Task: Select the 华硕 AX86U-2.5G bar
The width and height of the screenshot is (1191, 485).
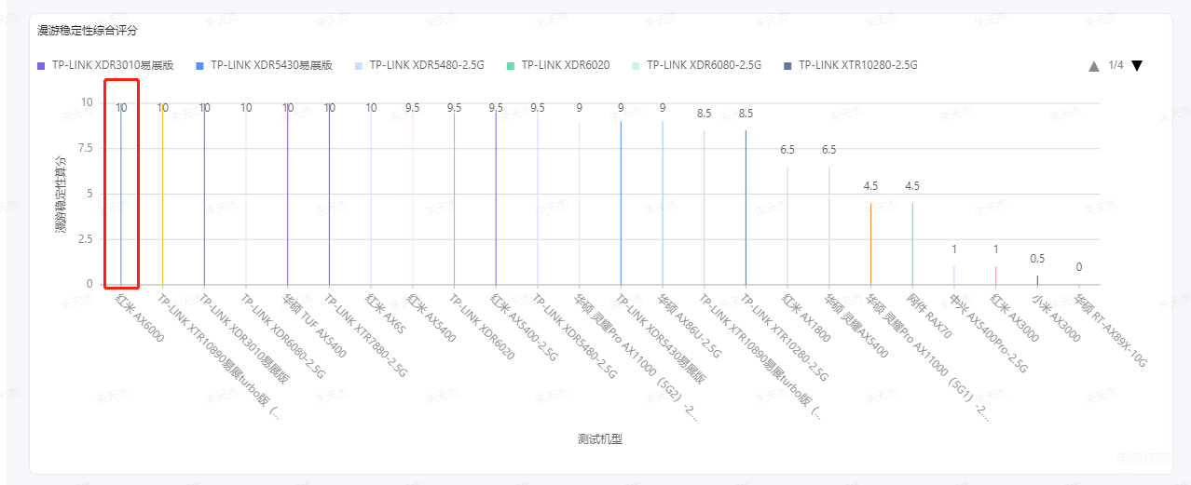Action: click(x=663, y=202)
